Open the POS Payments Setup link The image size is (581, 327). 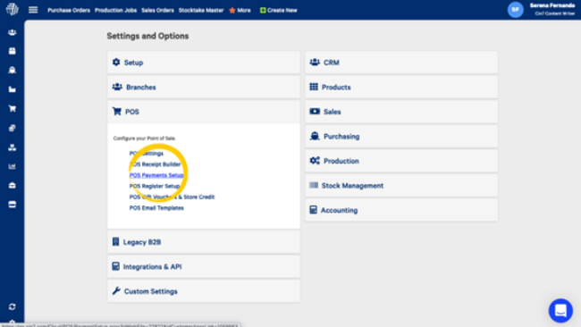point(156,175)
